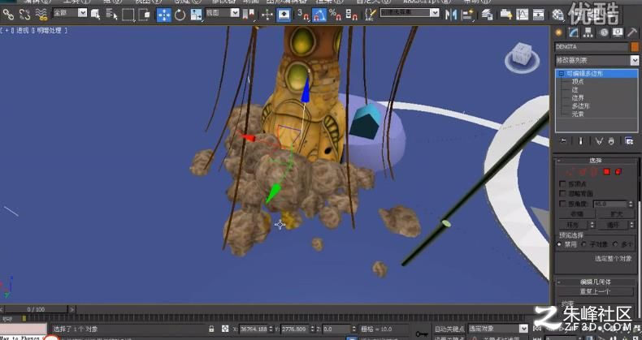The height and width of the screenshot is (340, 642).
Task: Activate the Select and Scale tool
Action: (x=196, y=15)
